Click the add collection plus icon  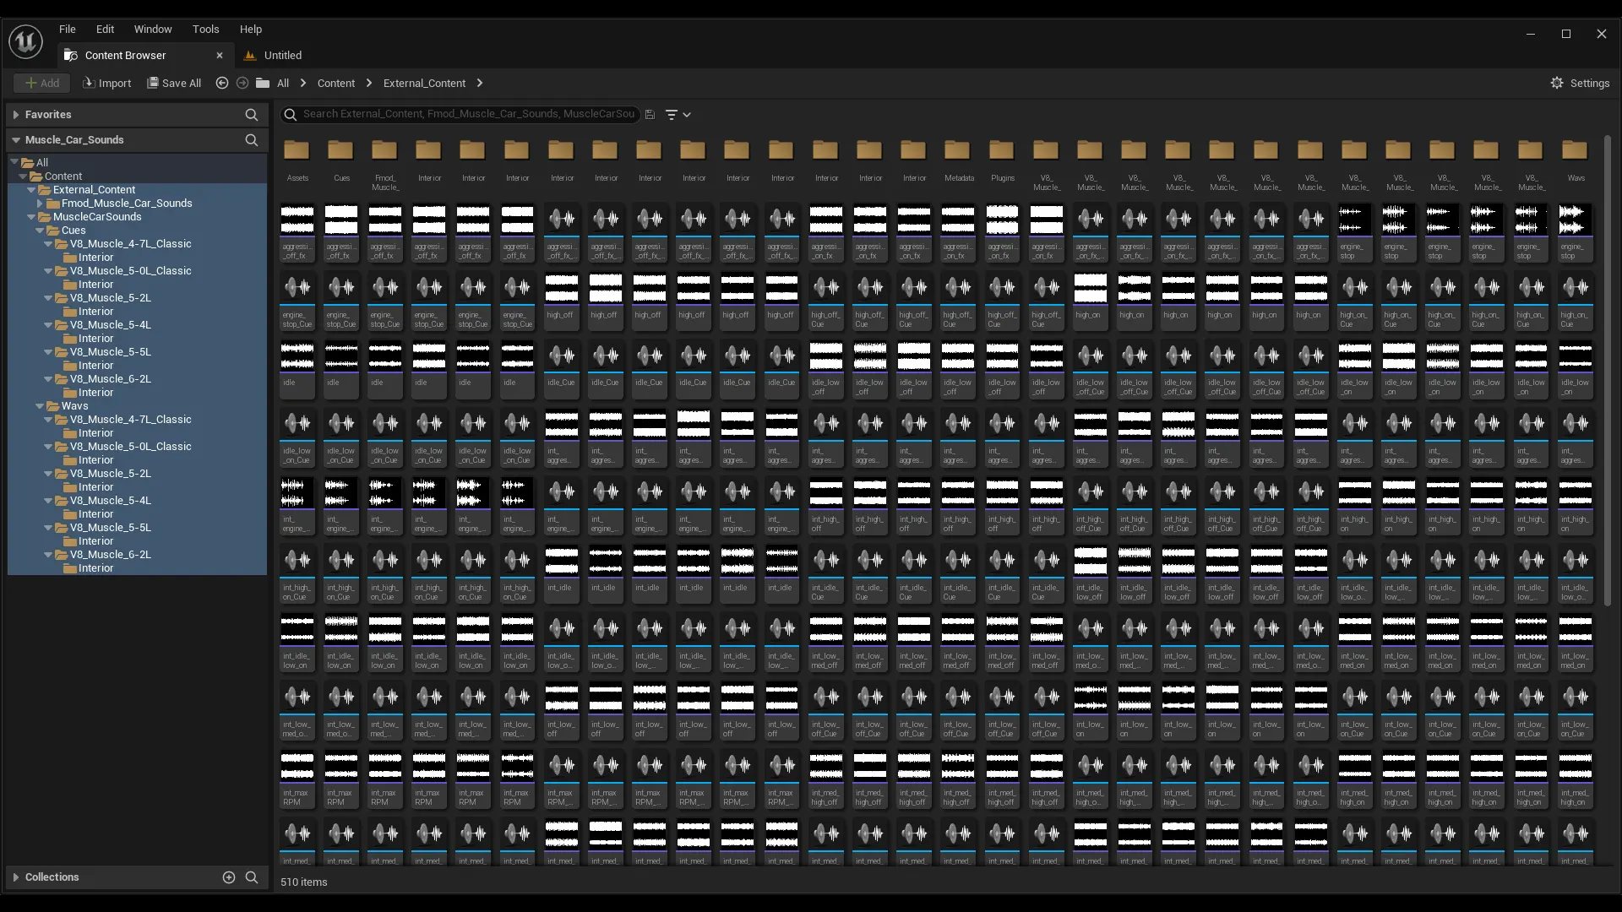[x=228, y=877]
